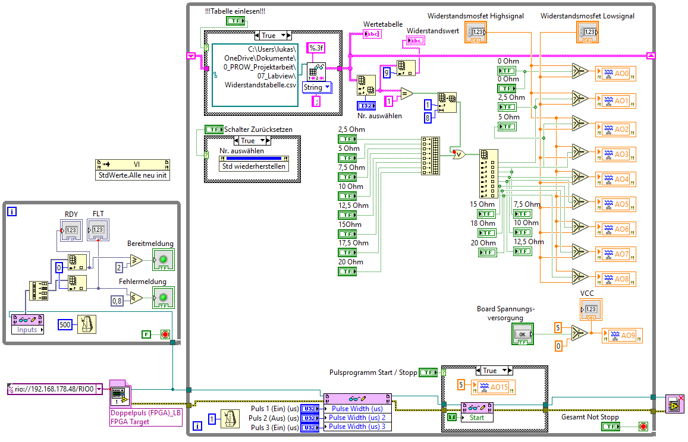Click the Puls 3 (Ein) (us) U32 terminal
The image size is (688, 442).
[310, 428]
